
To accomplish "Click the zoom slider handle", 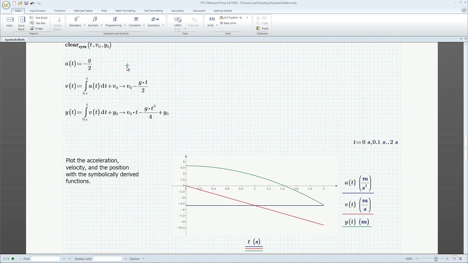I will coord(436,259).
